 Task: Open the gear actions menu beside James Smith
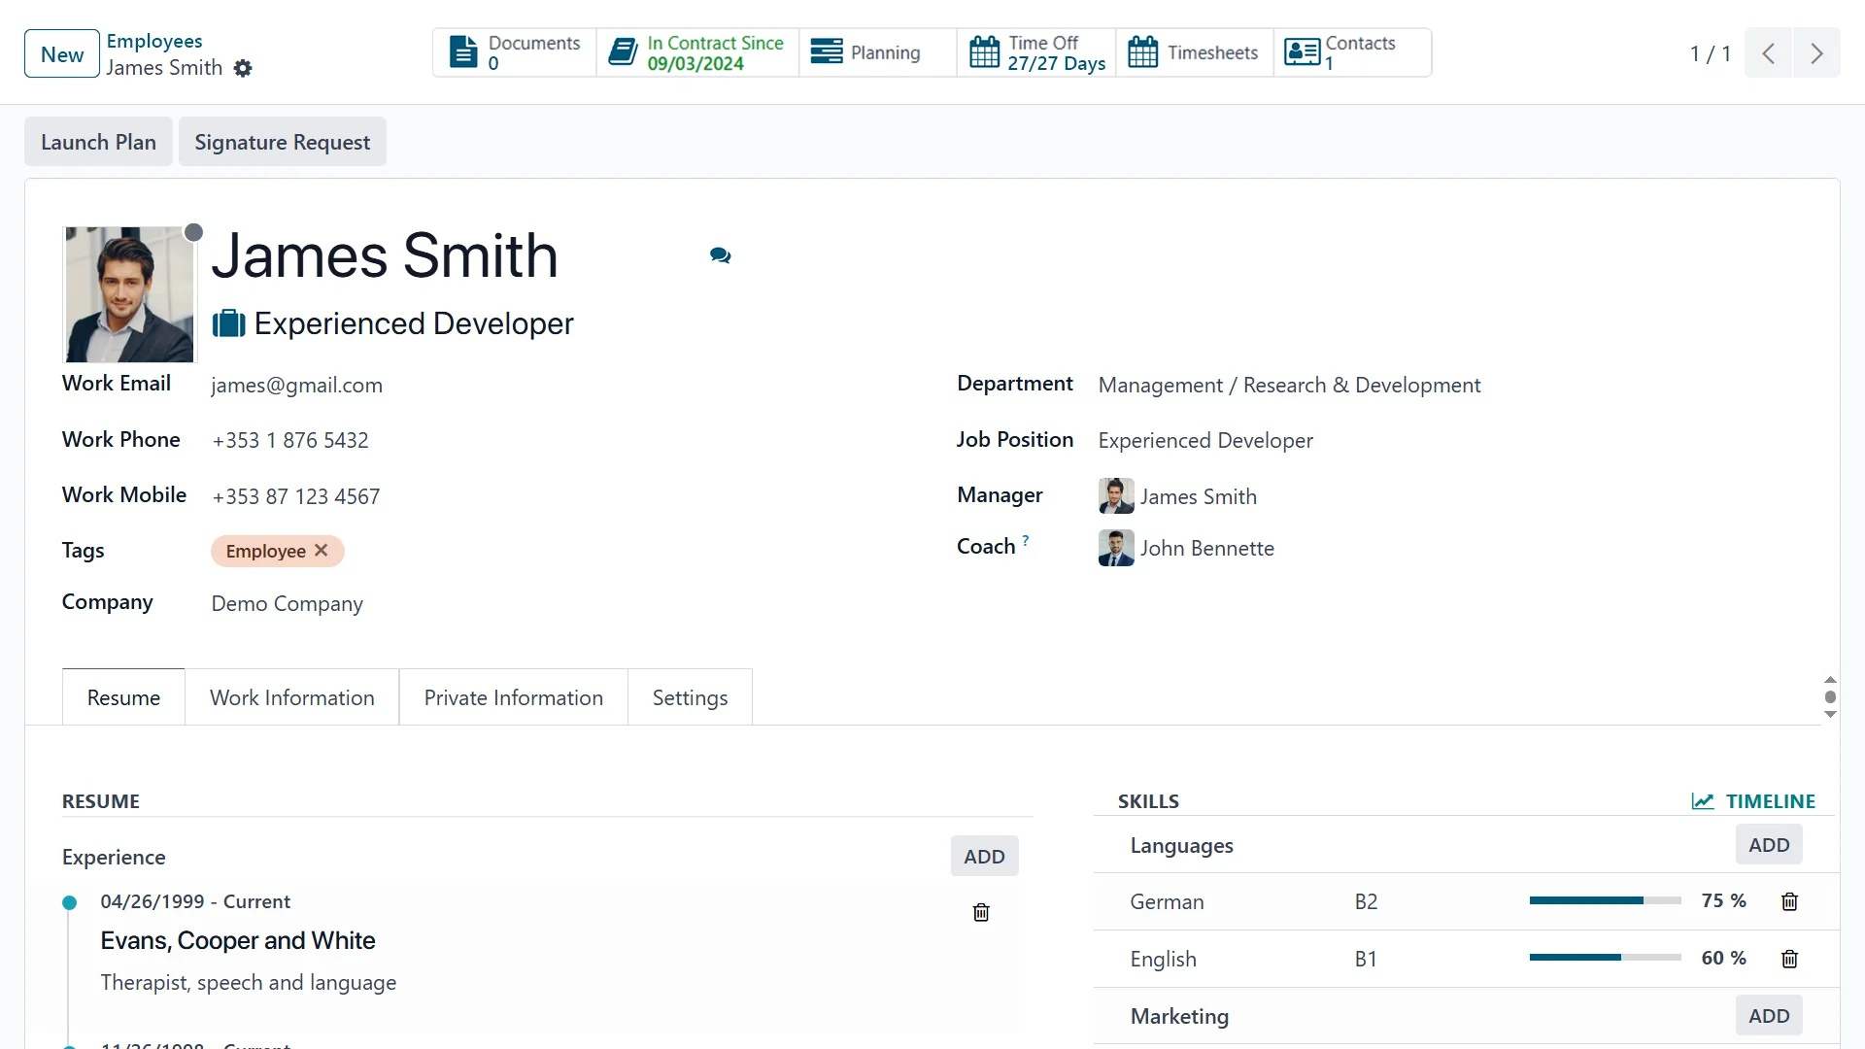point(243,68)
